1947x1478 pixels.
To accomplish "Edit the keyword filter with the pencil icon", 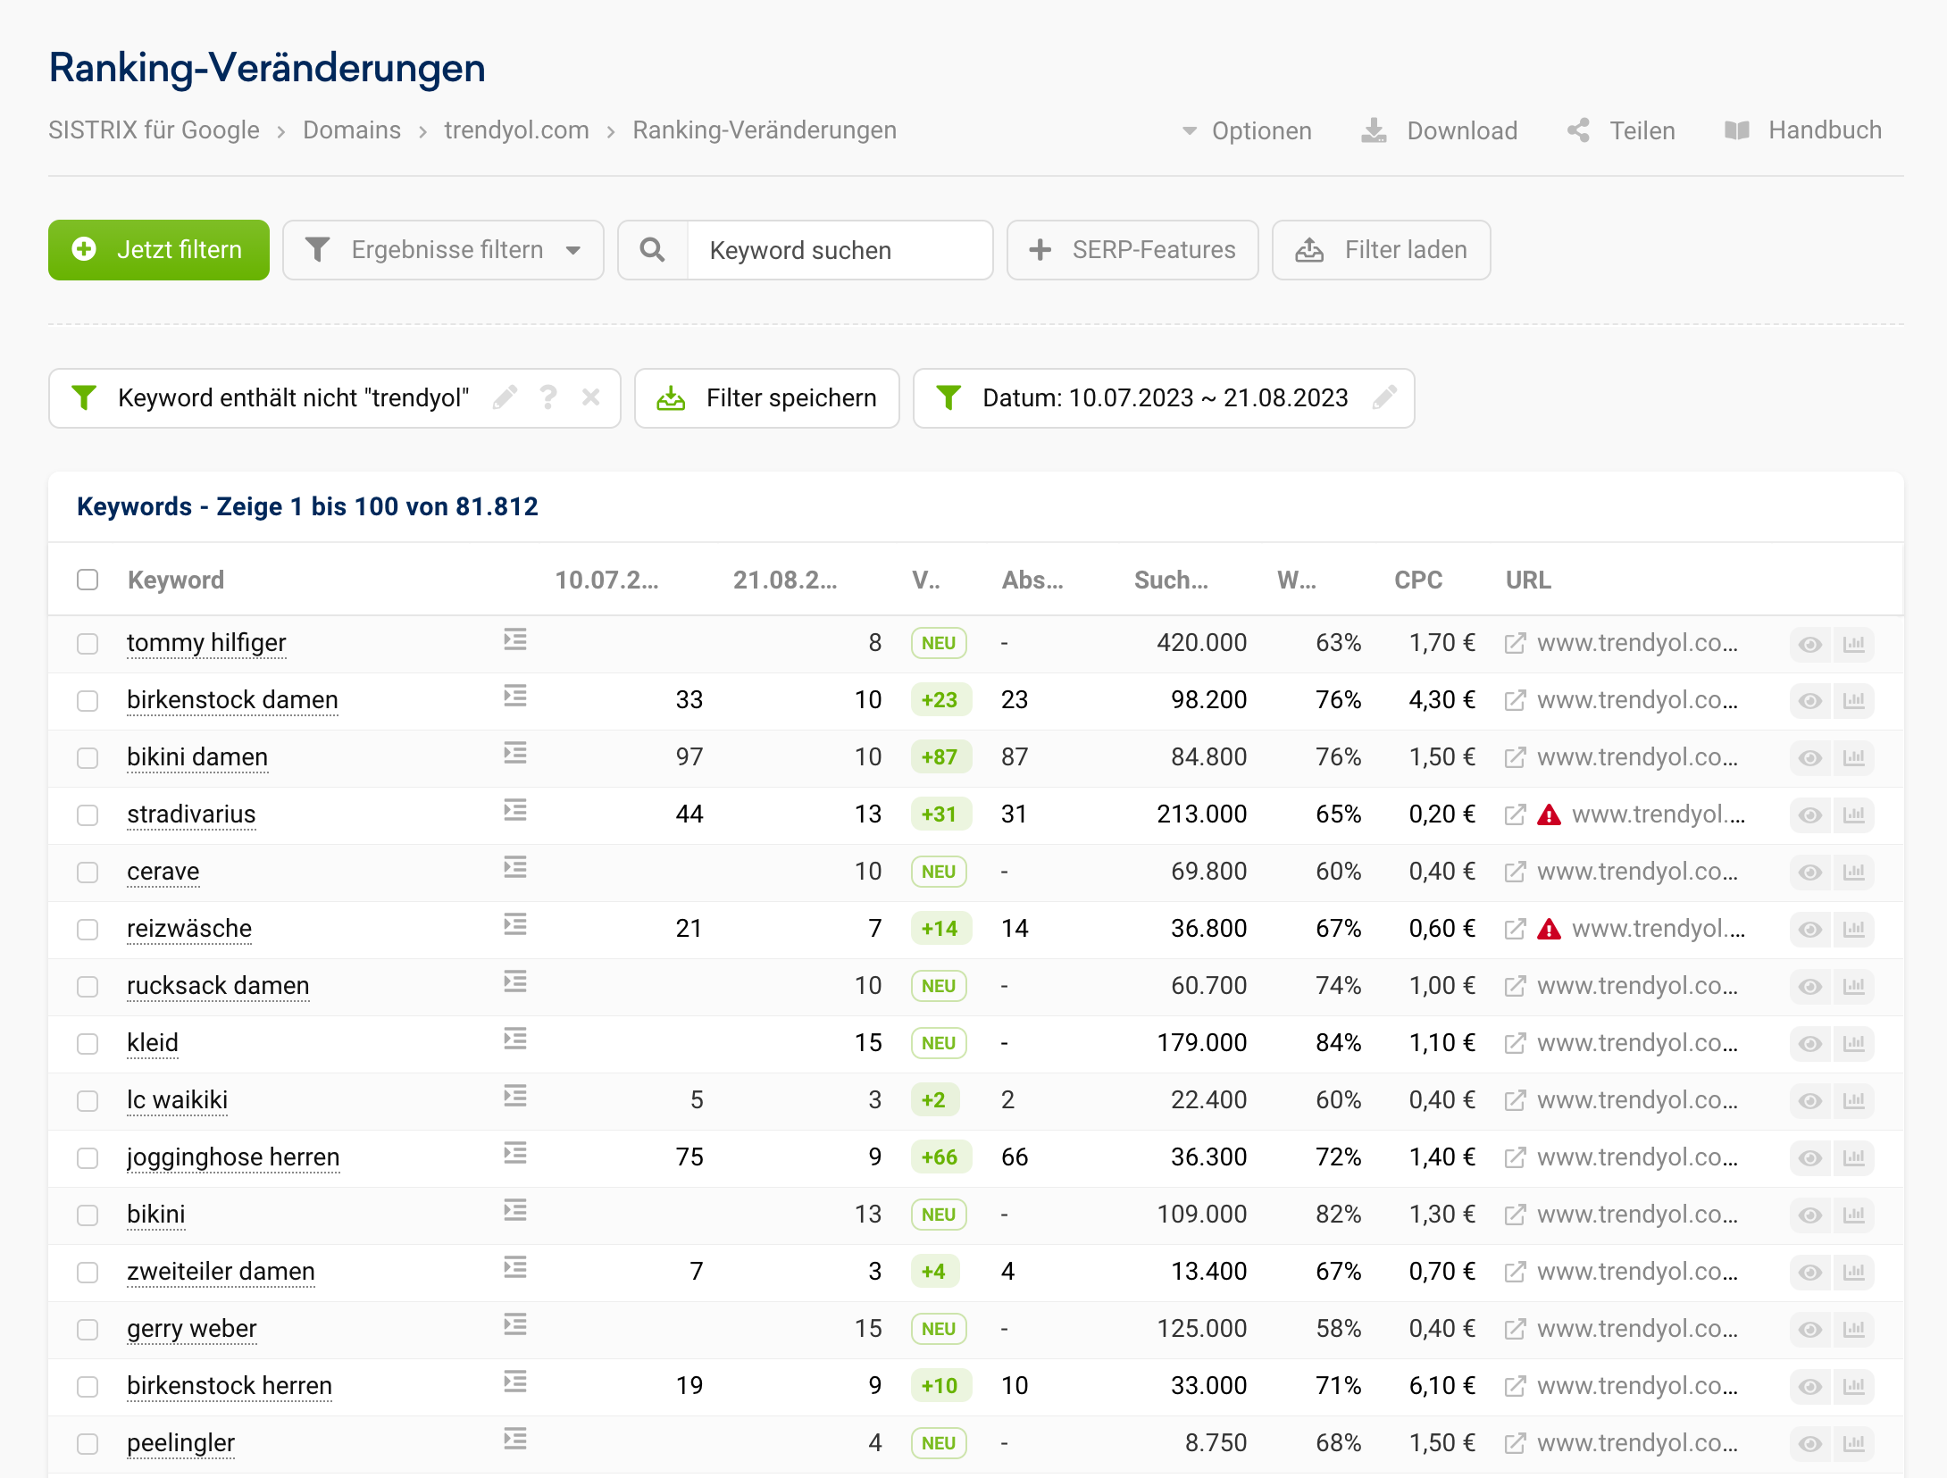I will click(505, 397).
